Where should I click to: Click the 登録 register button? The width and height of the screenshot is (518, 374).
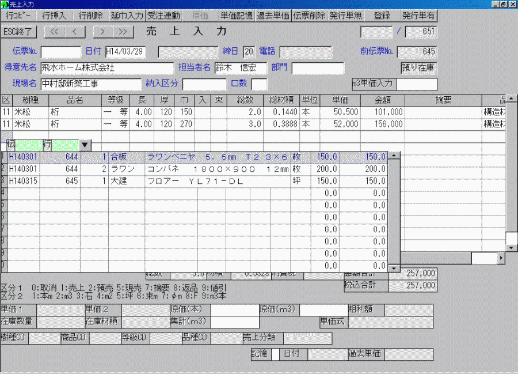click(x=382, y=16)
